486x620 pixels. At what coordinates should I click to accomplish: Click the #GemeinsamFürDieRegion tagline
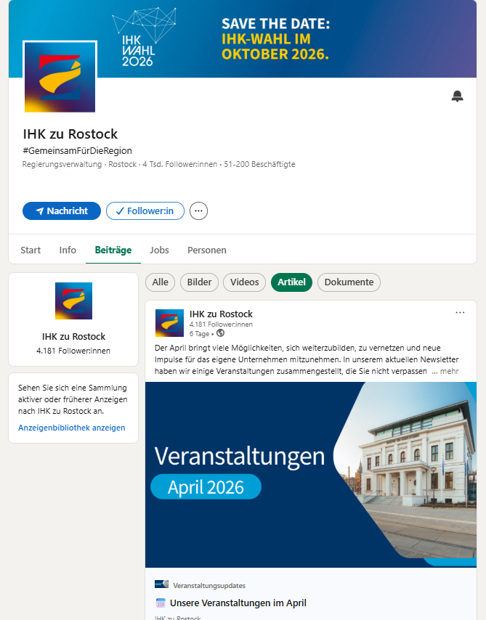pos(78,151)
